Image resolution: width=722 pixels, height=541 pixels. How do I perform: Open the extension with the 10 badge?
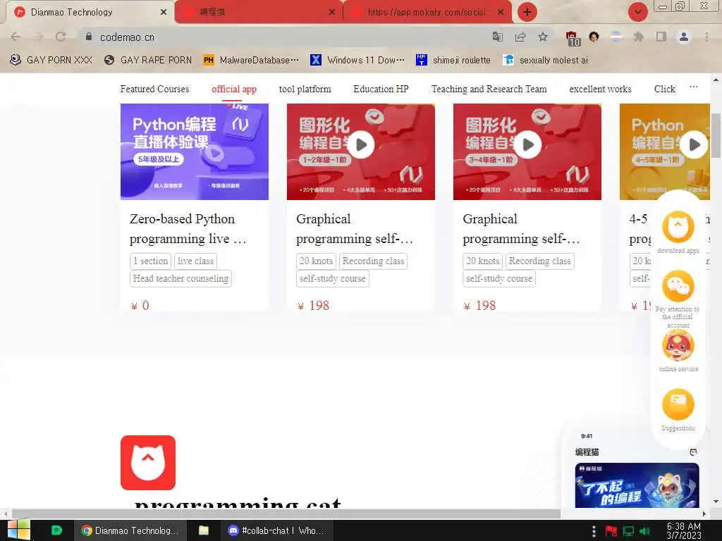click(573, 38)
